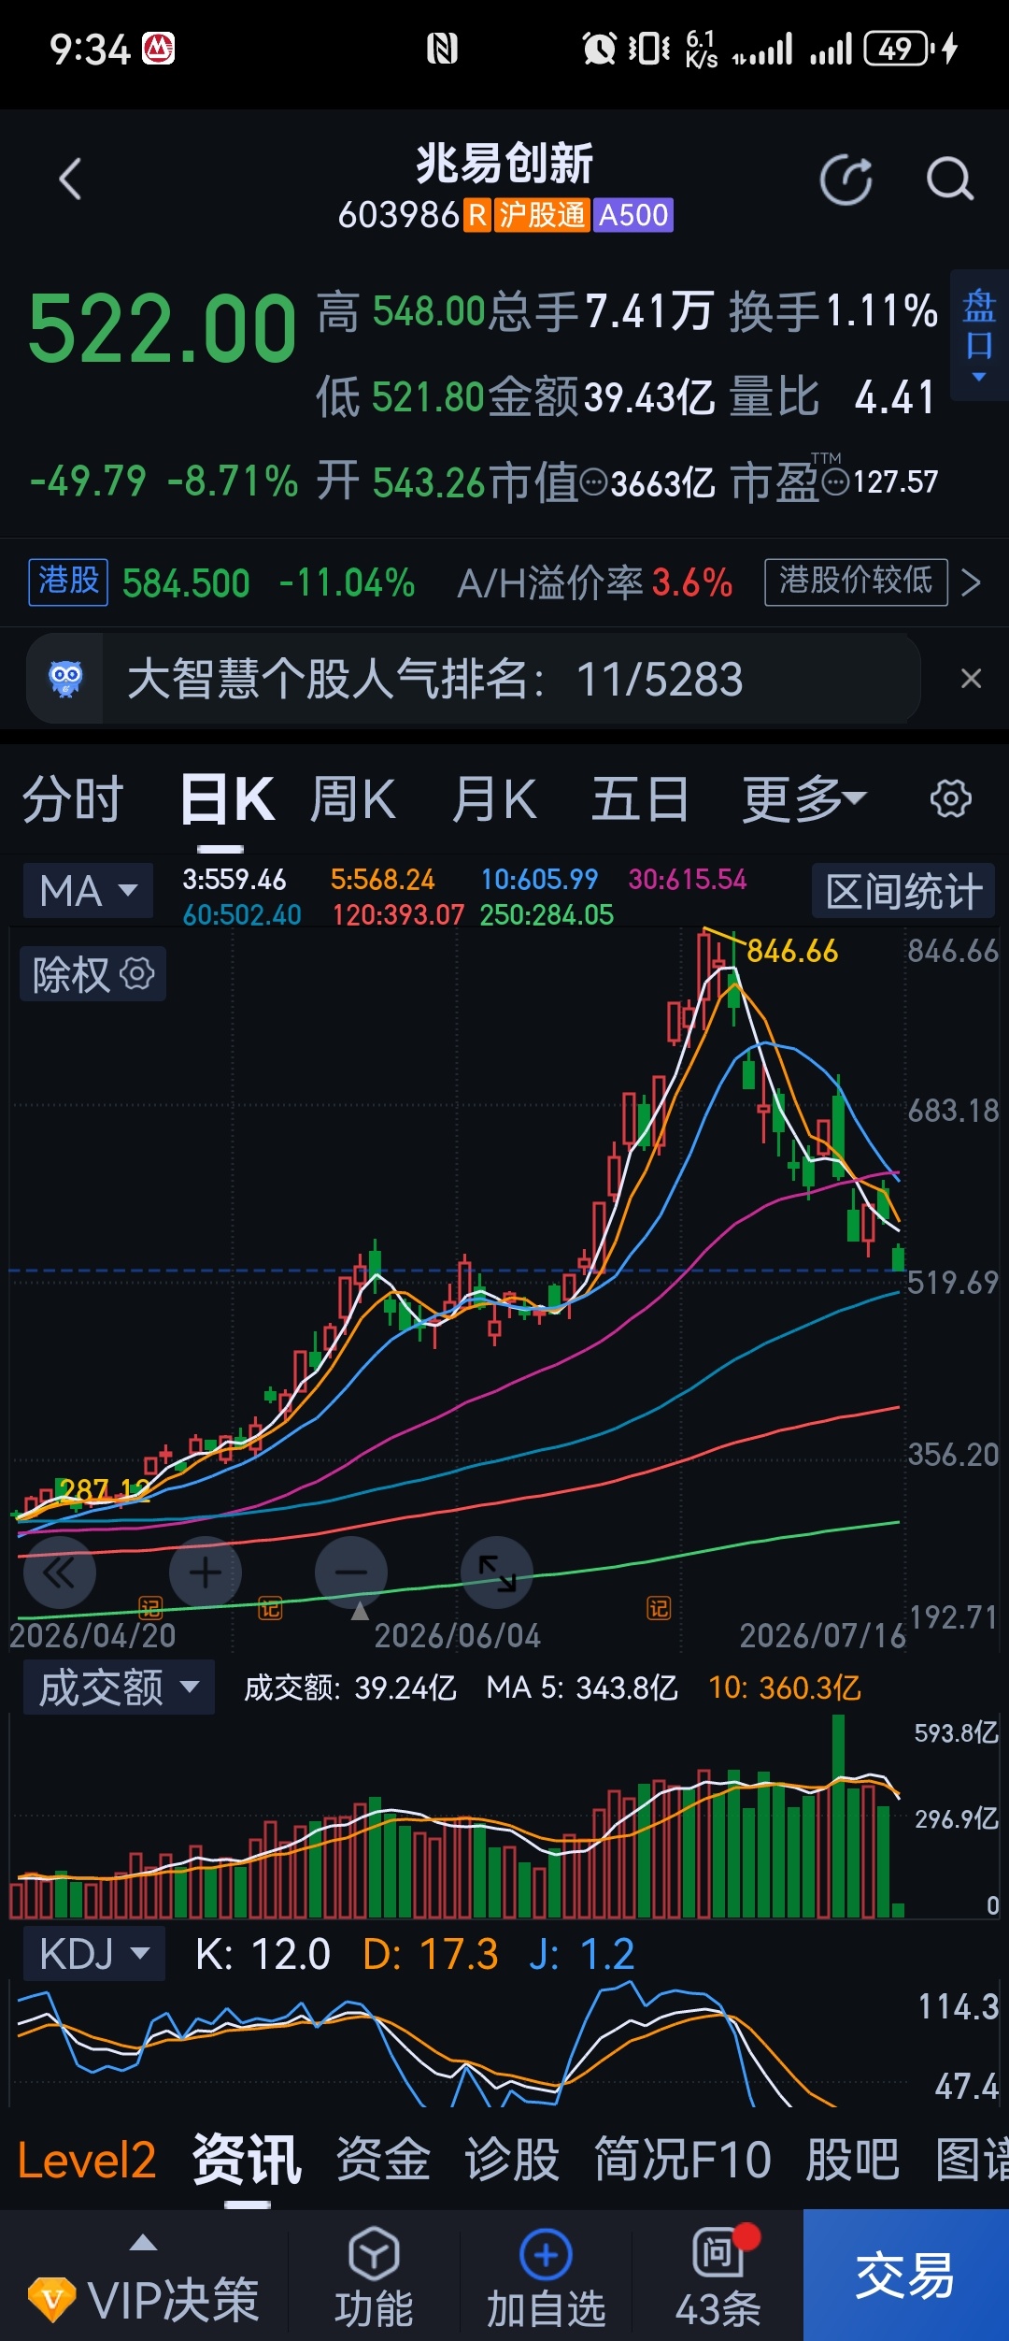
Task: Open the 资金 capital flow tab
Action: point(383,2161)
